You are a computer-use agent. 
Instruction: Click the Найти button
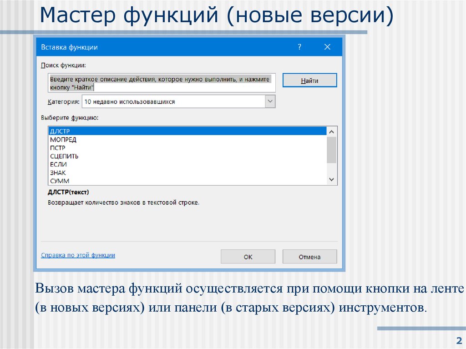tap(309, 80)
